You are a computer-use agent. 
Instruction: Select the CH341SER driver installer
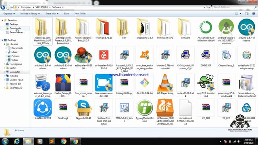pyautogui.click(x=206, y=56)
